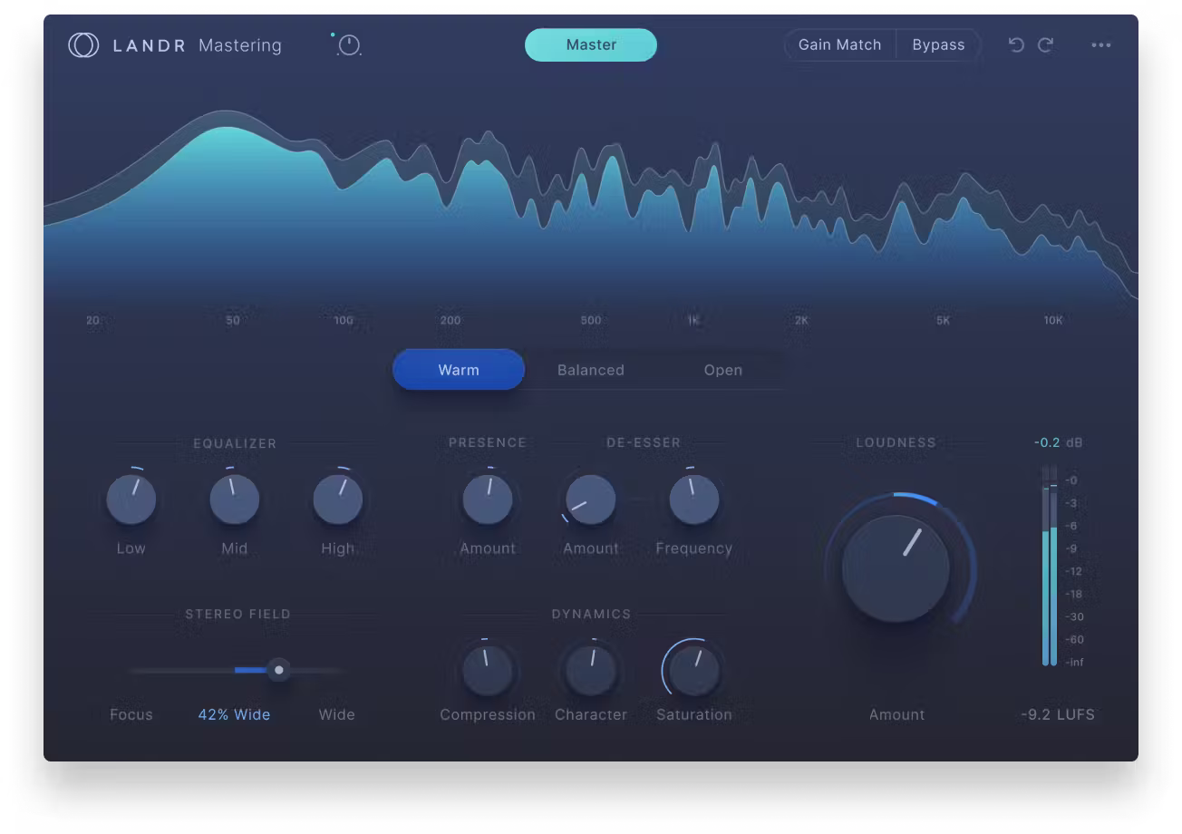Toggle the Bypass button
Screen dimensions: 1182x834
(x=938, y=44)
